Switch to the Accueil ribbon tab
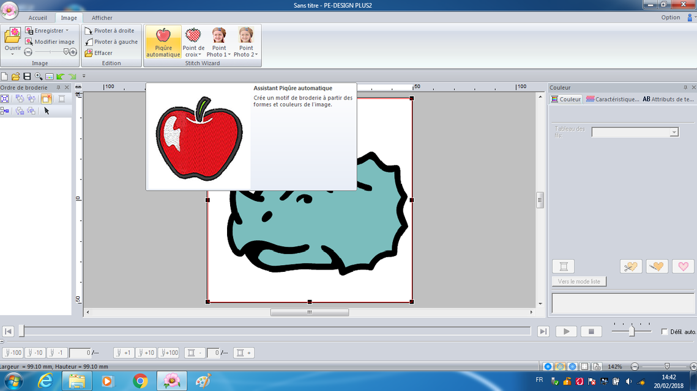Image resolution: width=697 pixels, height=391 pixels. tap(38, 18)
